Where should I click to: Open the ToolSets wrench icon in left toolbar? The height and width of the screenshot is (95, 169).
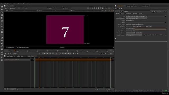[2, 46]
